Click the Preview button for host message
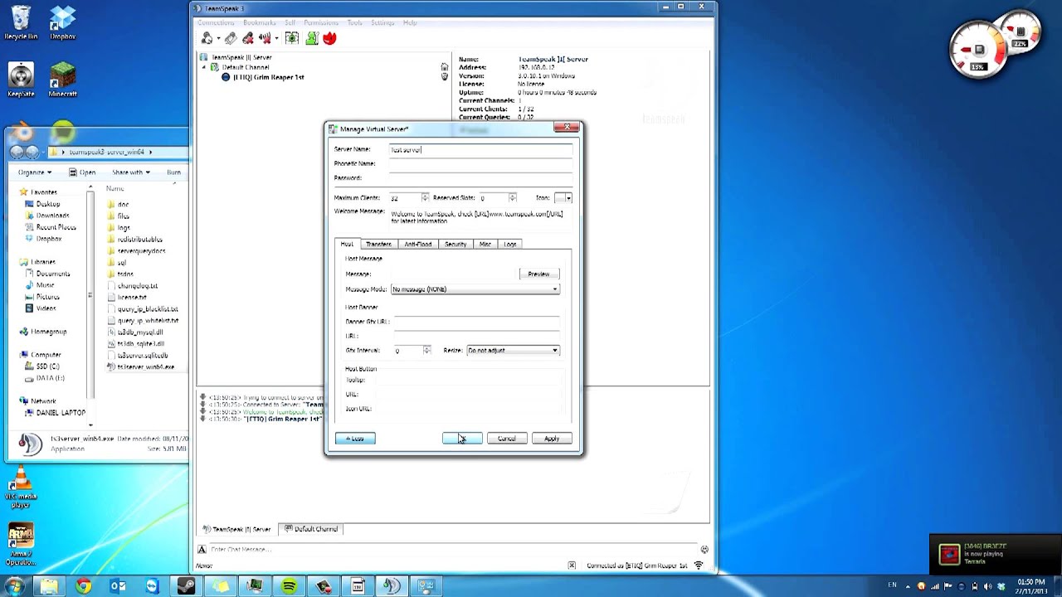This screenshot has height=597, width=1062. tap(539, 274)
